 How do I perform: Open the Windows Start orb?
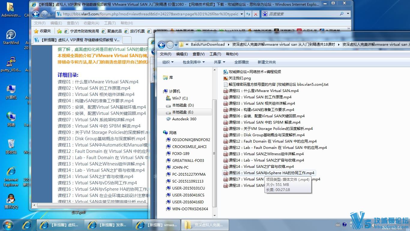point(8,225)
